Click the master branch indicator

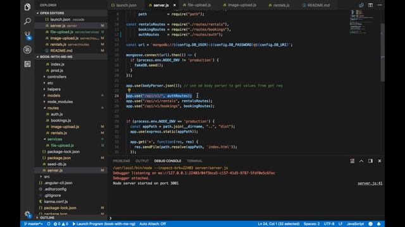click(34, 224)
